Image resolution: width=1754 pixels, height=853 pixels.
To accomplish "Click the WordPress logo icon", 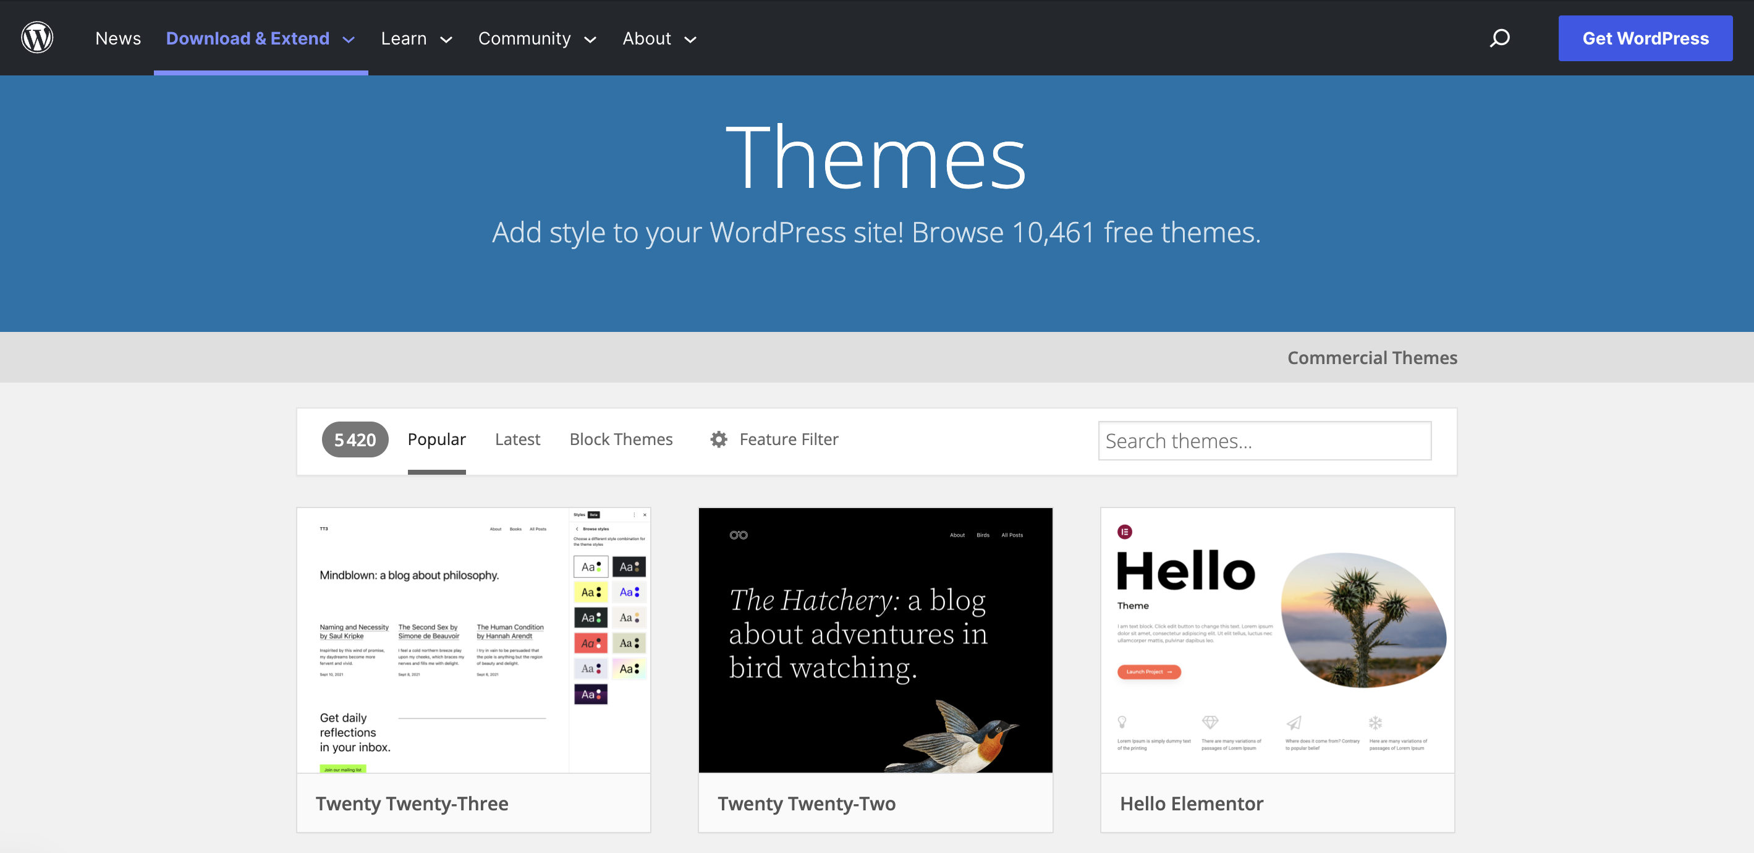I will pyautogui.click(x=38, y=38).
